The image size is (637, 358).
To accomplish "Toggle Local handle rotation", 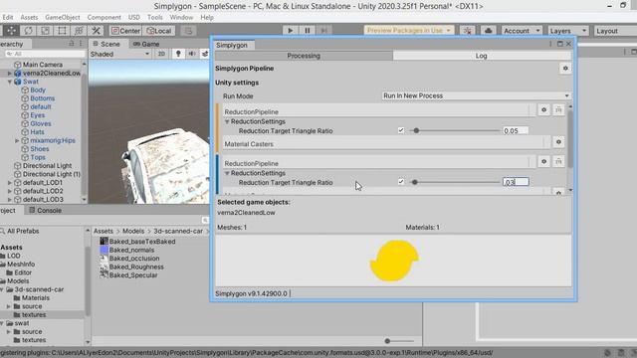I will pyautogui.click(x=159, y=31).
